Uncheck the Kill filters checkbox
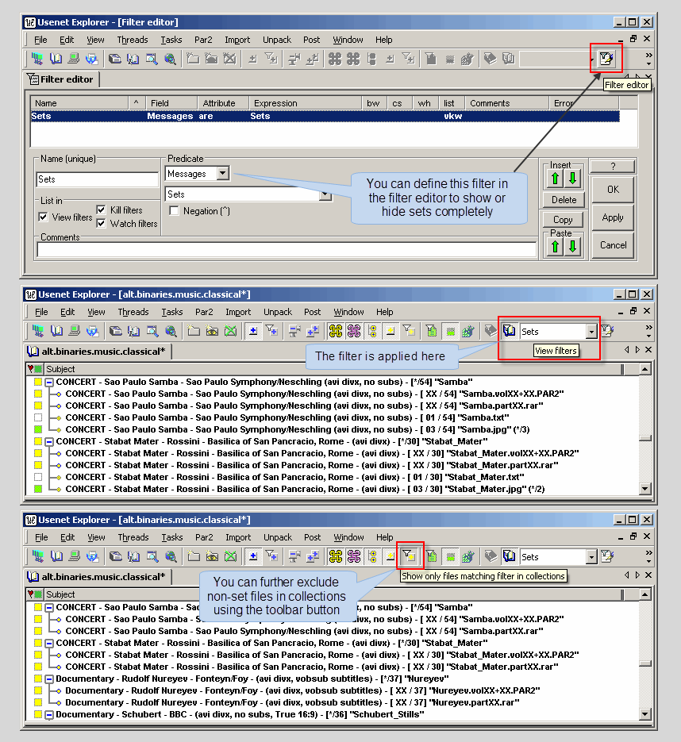Screen dimensions: 681x742 (102, 210)
